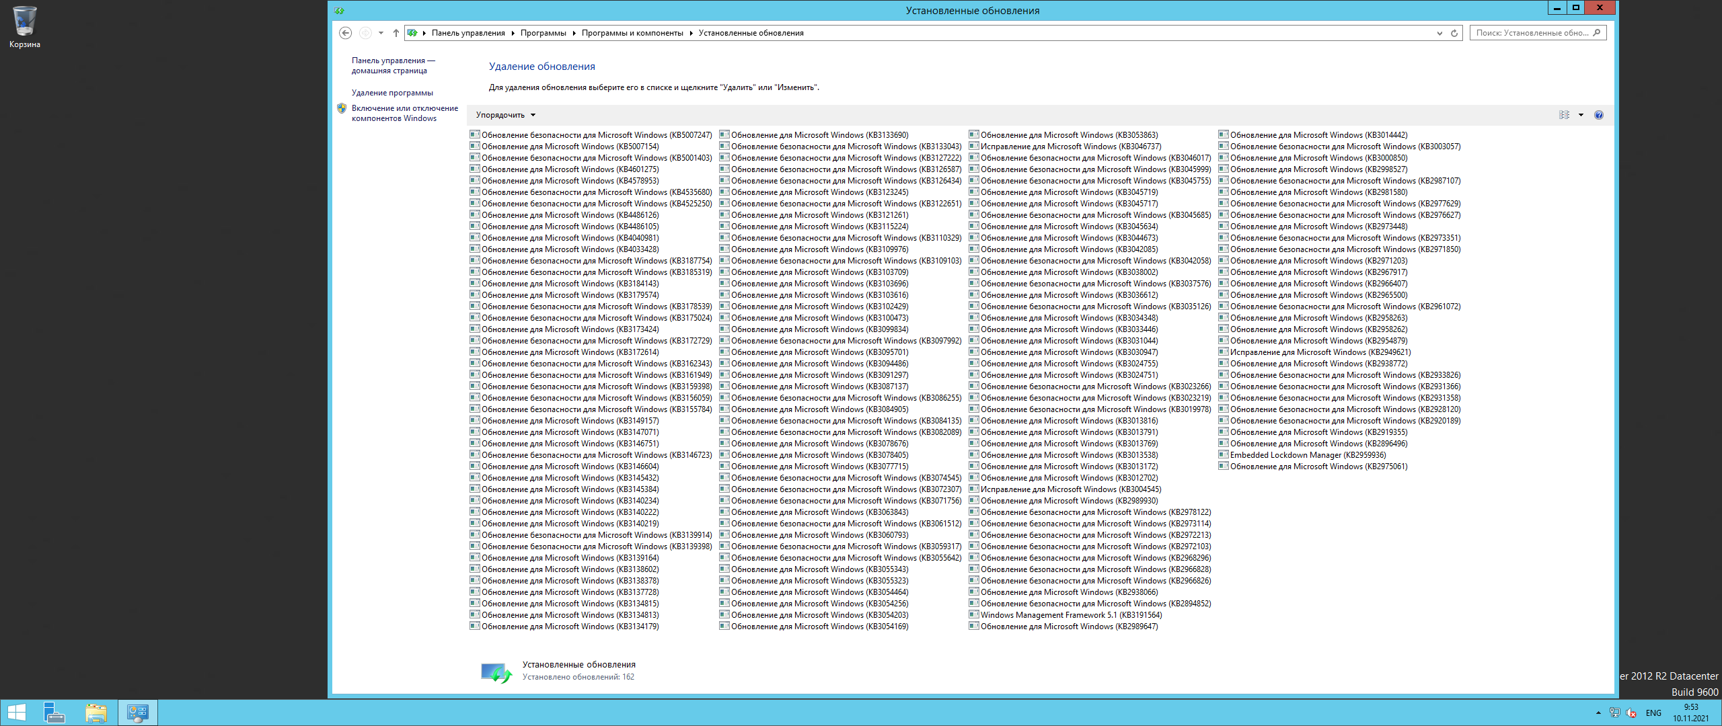Expand the arrow after Панель управления breadcrumb
This screenshot has height=726, width=1722.
(x=513, y=33)
